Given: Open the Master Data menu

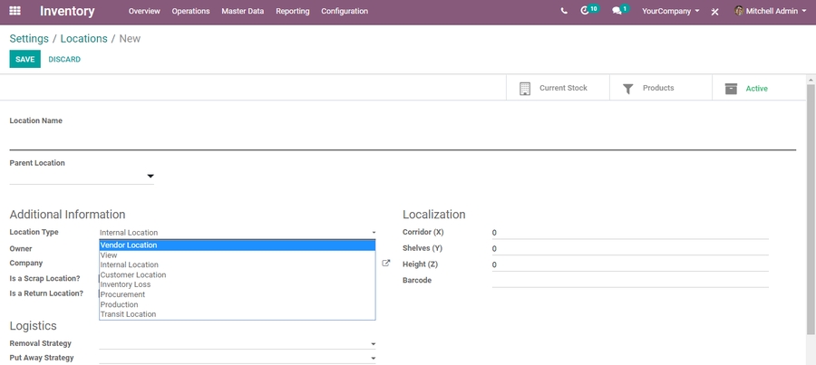Looking at the screenshot, I should pos(242,11).
